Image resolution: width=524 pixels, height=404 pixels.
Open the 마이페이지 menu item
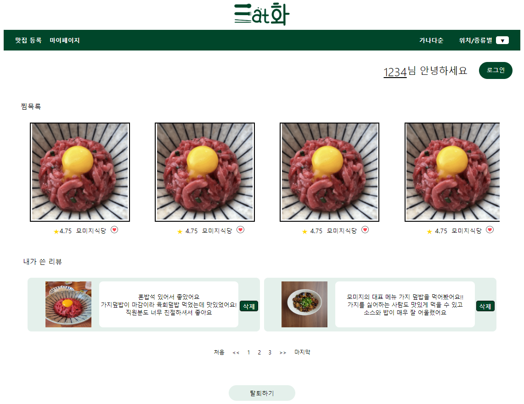64,40
